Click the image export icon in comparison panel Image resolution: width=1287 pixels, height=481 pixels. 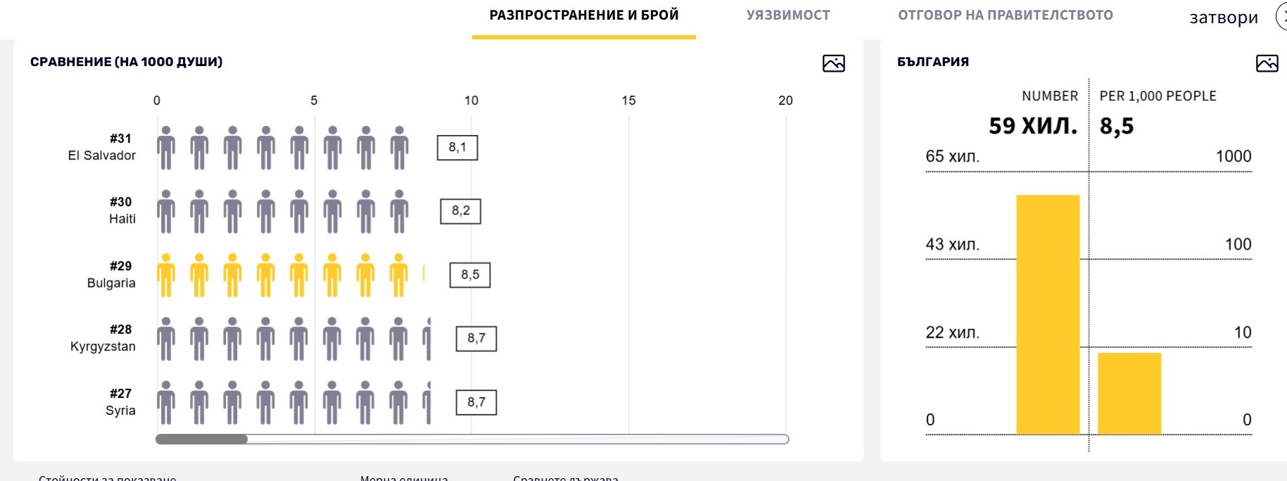pos(833,63)
